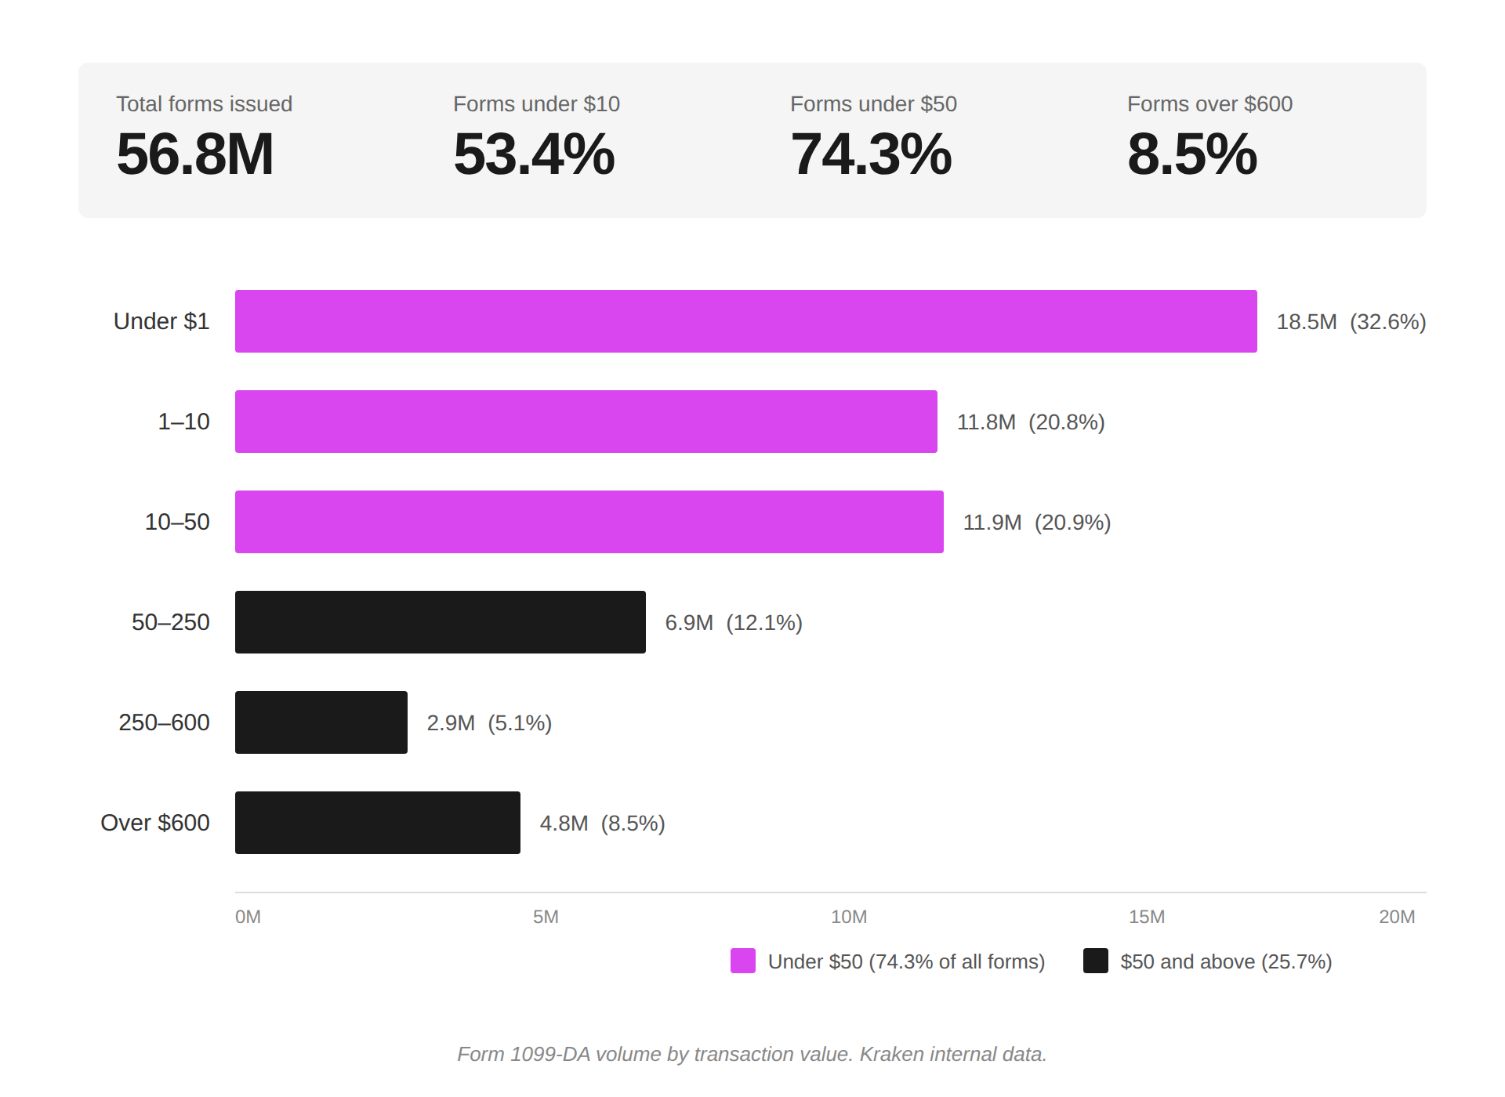Click the 10–50 bar in the chart
The image size is (1505, 1097).
[589, 522]
